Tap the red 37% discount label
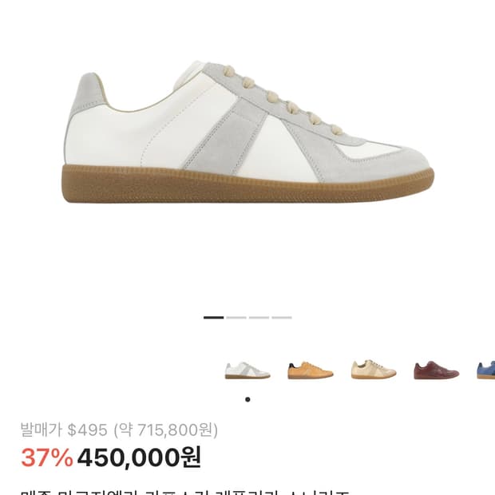This screenshot has height=495, width=495. click(47, 457)
